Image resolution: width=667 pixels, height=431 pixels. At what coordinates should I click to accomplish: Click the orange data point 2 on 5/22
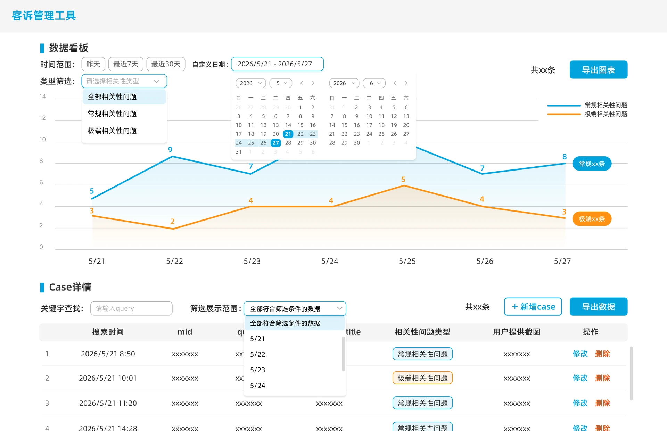click(173, 229)
